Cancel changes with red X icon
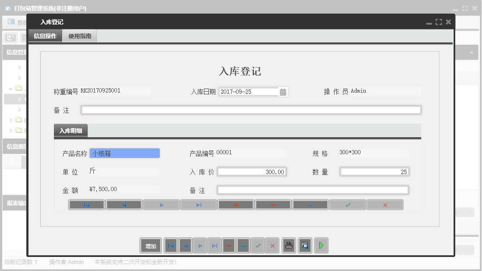 (272, 245)
